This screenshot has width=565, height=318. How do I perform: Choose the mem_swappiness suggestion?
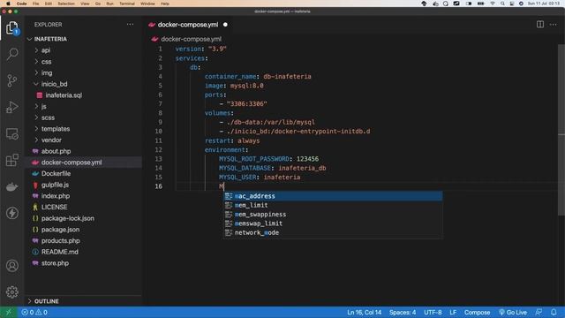(333, 214)
